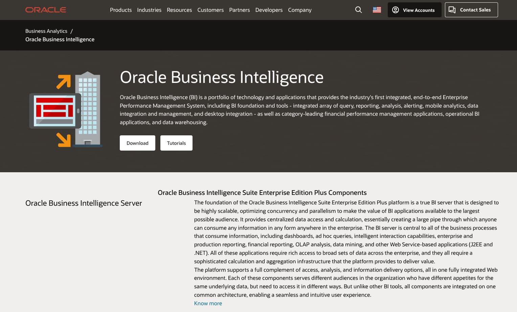Open the Products menu
The image size is (517, 312).
(121, 10)
